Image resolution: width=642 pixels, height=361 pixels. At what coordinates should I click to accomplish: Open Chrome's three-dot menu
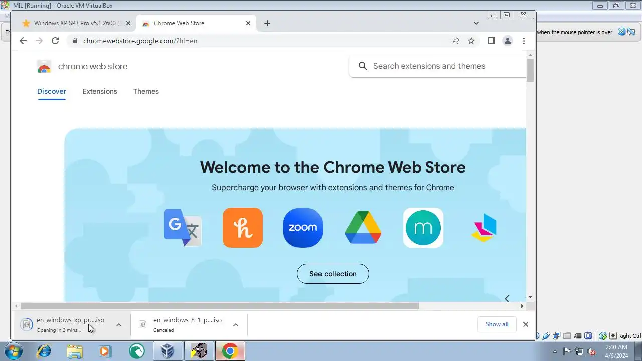(524, 41)
